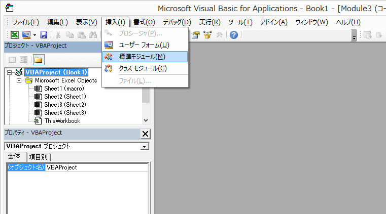Collapse the Microsoft Excel Objects folder
The image size is (386, 214).
tap(19, 80)
